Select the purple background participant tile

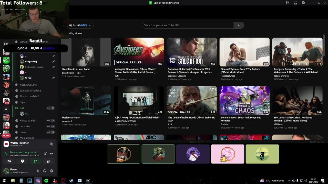[x=193, y=154]
